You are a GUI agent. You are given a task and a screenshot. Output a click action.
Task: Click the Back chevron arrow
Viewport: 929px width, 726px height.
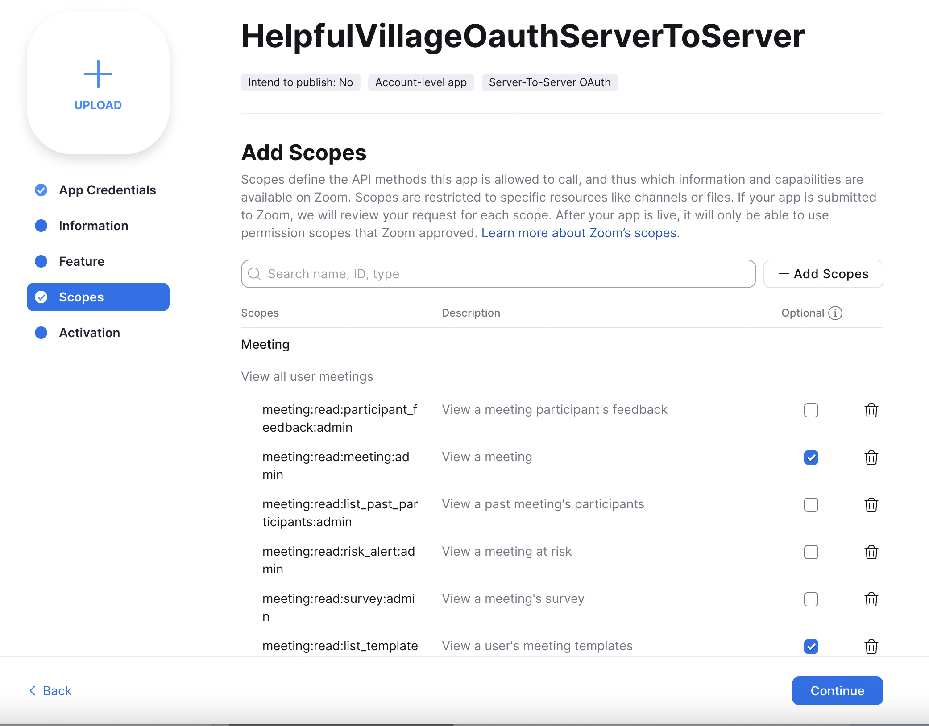[33, 691]
